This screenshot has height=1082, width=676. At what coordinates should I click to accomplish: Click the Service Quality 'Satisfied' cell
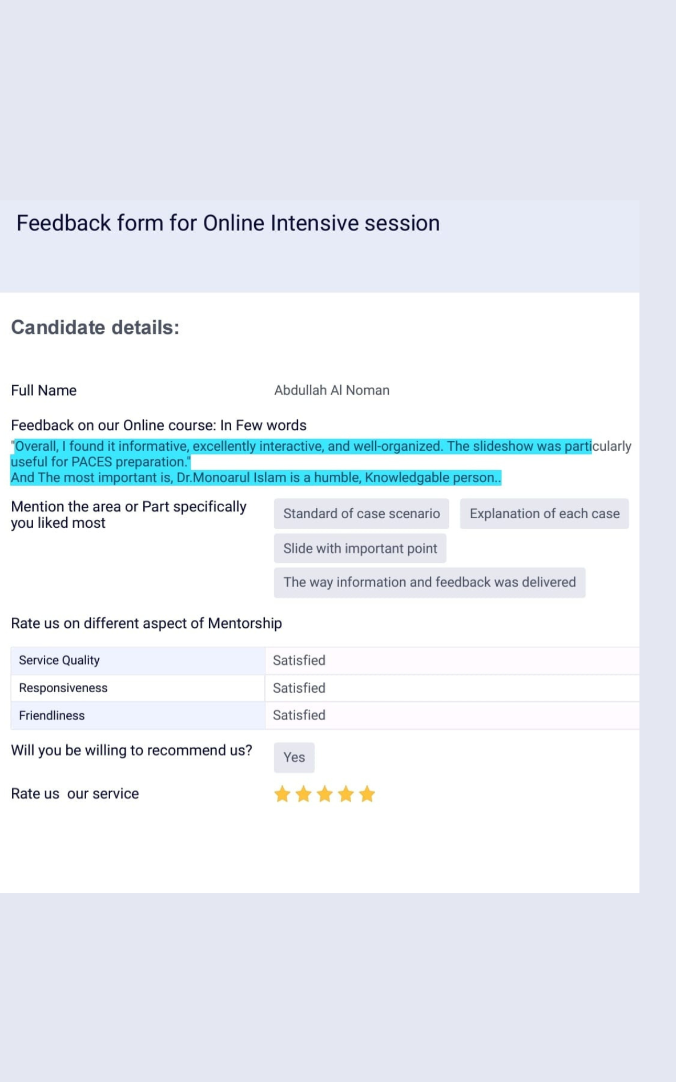[x=452, y=660]
